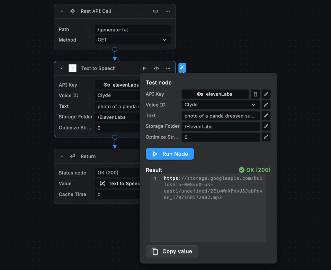Image resolution: width=331 pixels, height=270 pixels.
Task: Delete the elevenLabs API Key in Test node
Action: point(255,94)
